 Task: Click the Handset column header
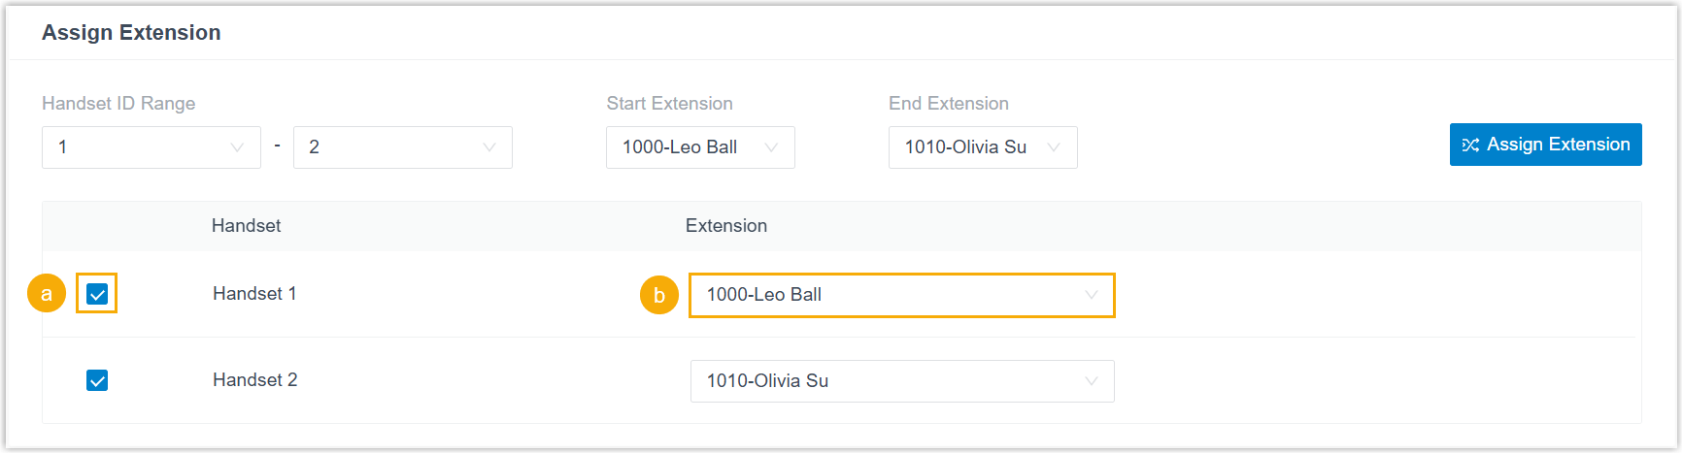(246, 226)
